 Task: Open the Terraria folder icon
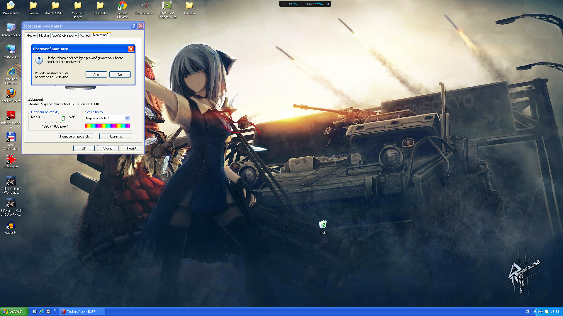pos(189,6)
